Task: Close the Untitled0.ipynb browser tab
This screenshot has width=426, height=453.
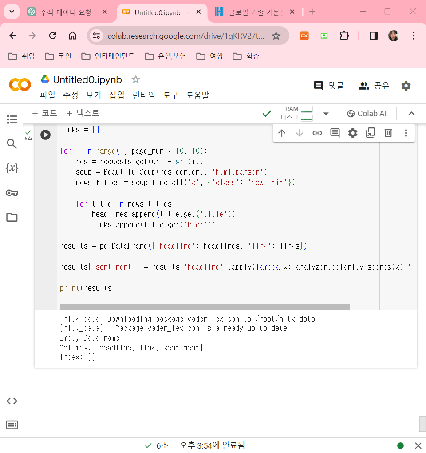Action: tap(198, 12)
